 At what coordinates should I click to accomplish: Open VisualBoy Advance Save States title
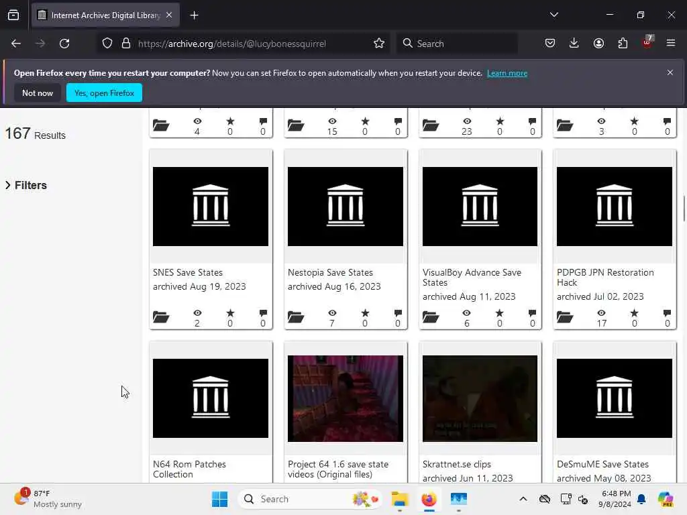click(x=472, y=277)
